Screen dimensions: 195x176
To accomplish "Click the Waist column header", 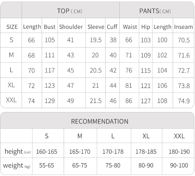I will [130, 27].
